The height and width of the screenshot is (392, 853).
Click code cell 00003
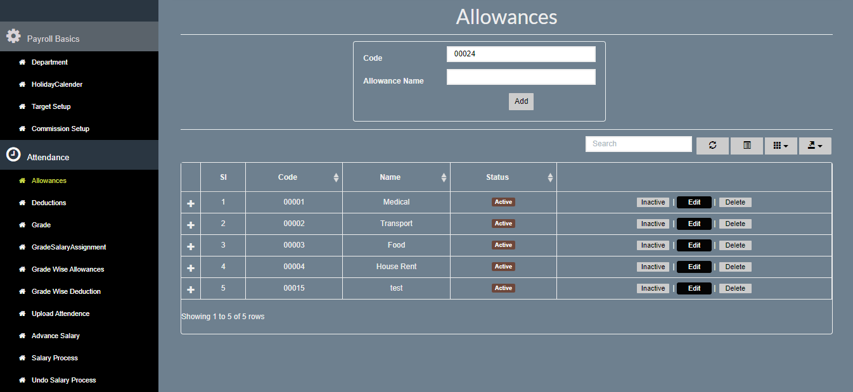coord(294,245)
